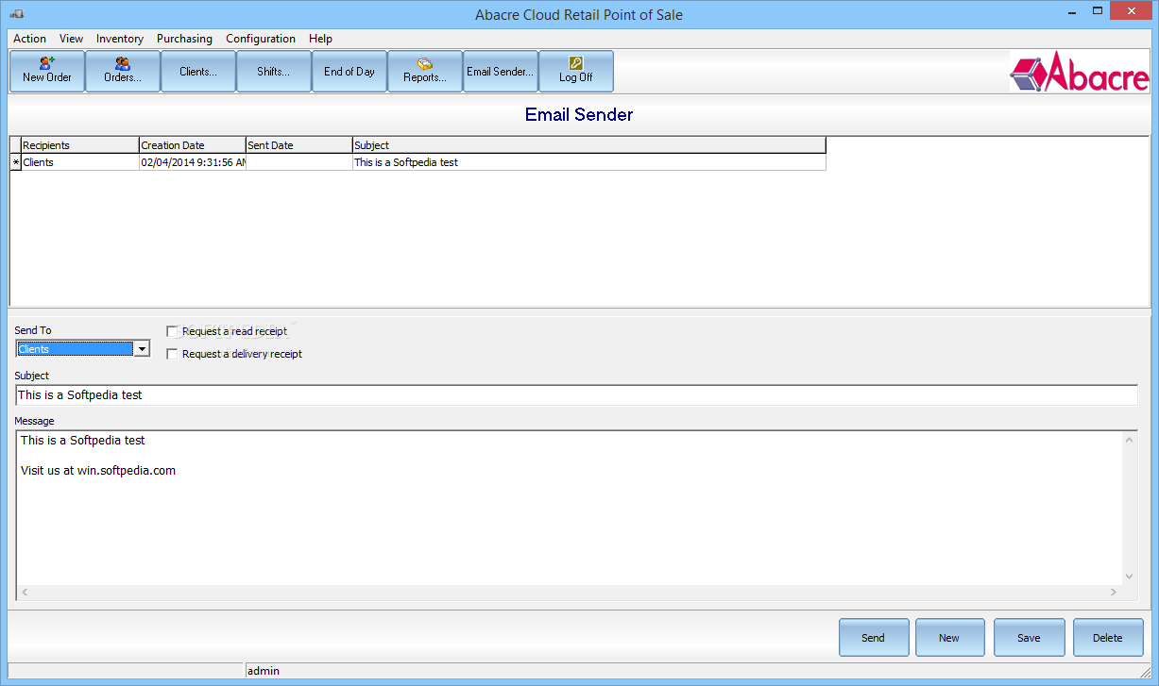Select the 02/04/2014 creation date cell

[192, 162]
